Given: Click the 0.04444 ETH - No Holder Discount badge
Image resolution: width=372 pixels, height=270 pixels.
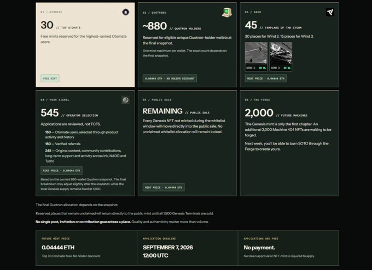Looking at the screenshot, I should pyautogui.click(x=170, y=79).
